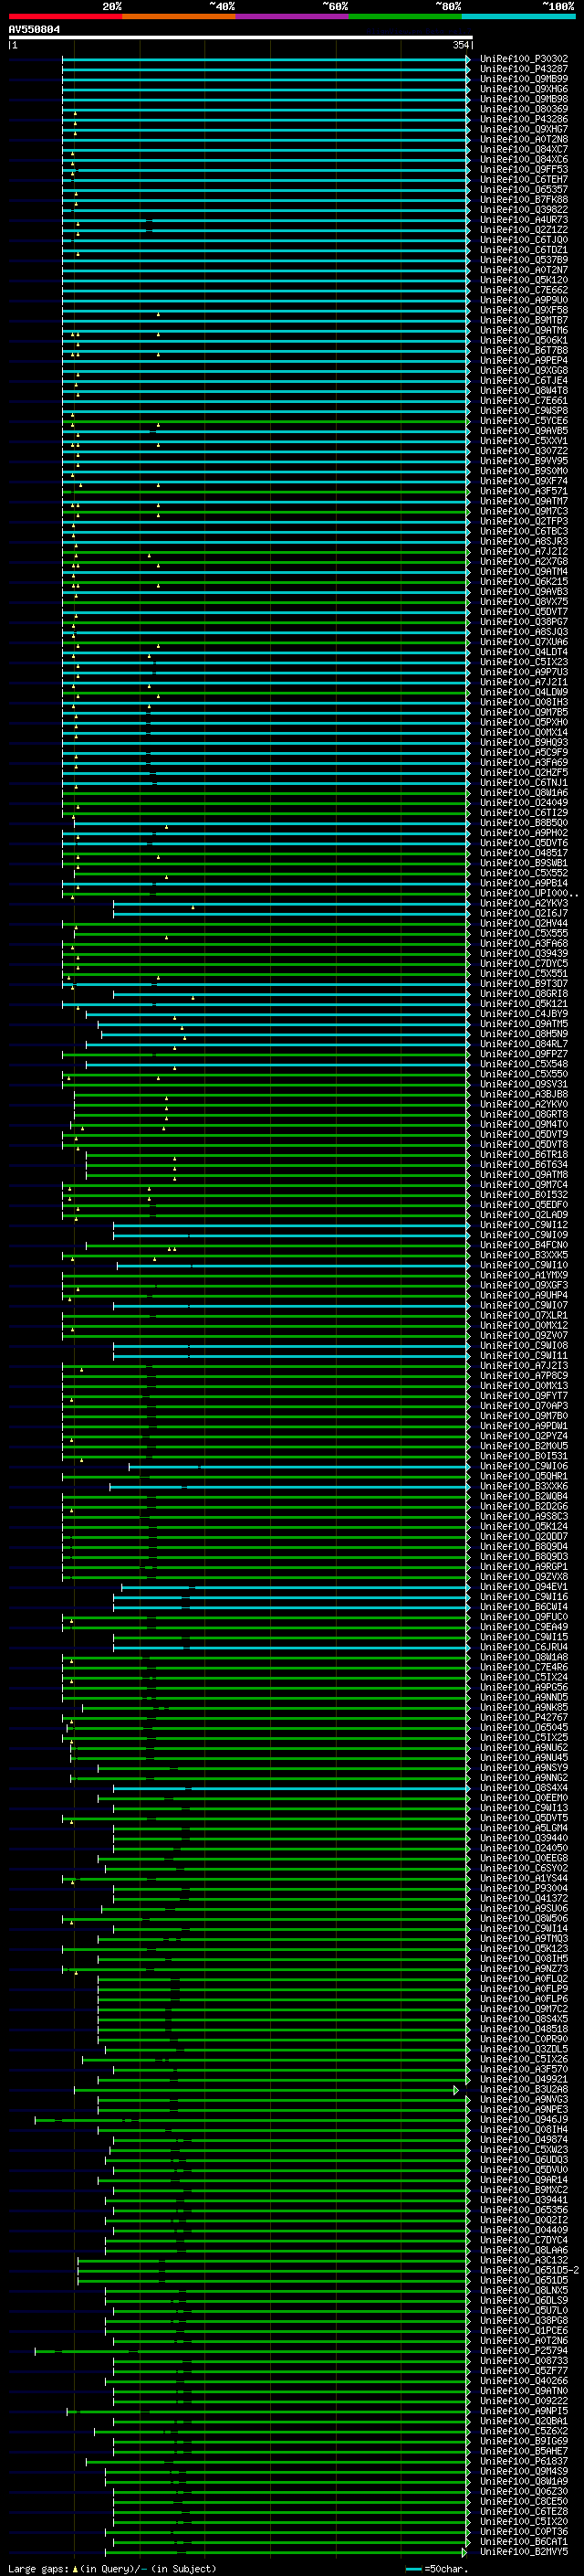This screenshot has height=2576, width=584.
Task: Click the ~40% orange legend segment
Action: pyautogui.click(x=179, y=16)
